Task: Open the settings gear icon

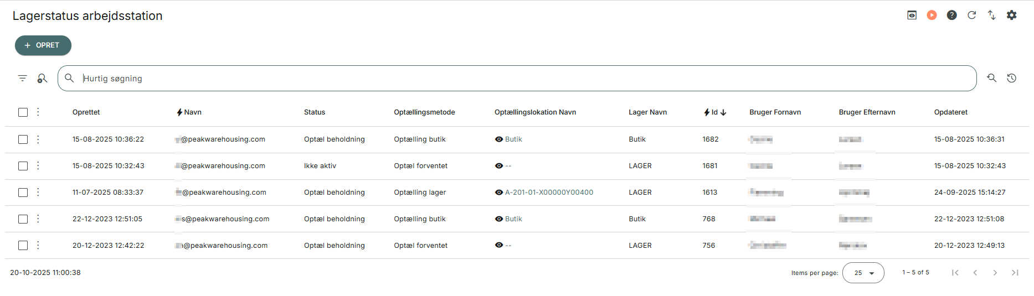Action: [1011, 15]
